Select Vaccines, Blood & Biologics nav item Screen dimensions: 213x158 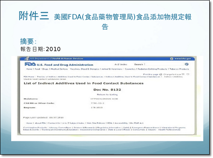pyautogui.click(x=84, y=69)
